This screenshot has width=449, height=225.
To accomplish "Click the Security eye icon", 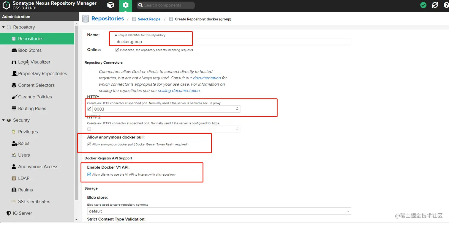I will pos(9,120).
